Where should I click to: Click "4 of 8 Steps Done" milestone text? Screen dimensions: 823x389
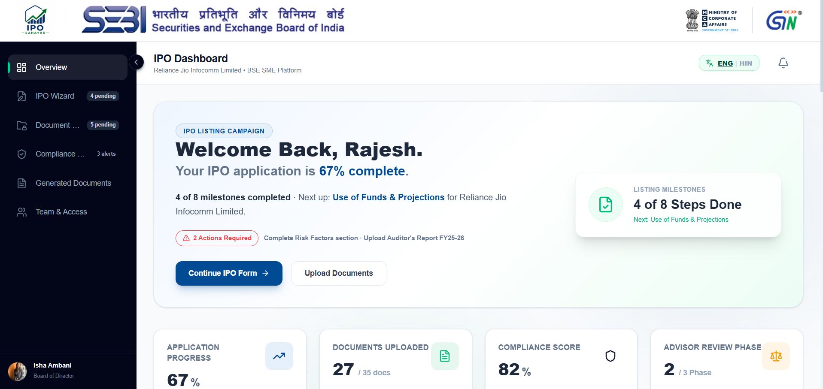coord(687,205)
